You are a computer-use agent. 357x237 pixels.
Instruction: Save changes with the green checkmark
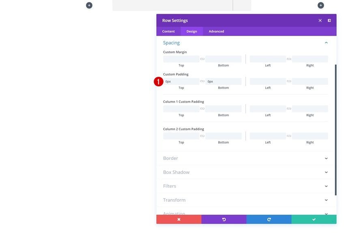[x=314, y=219]
